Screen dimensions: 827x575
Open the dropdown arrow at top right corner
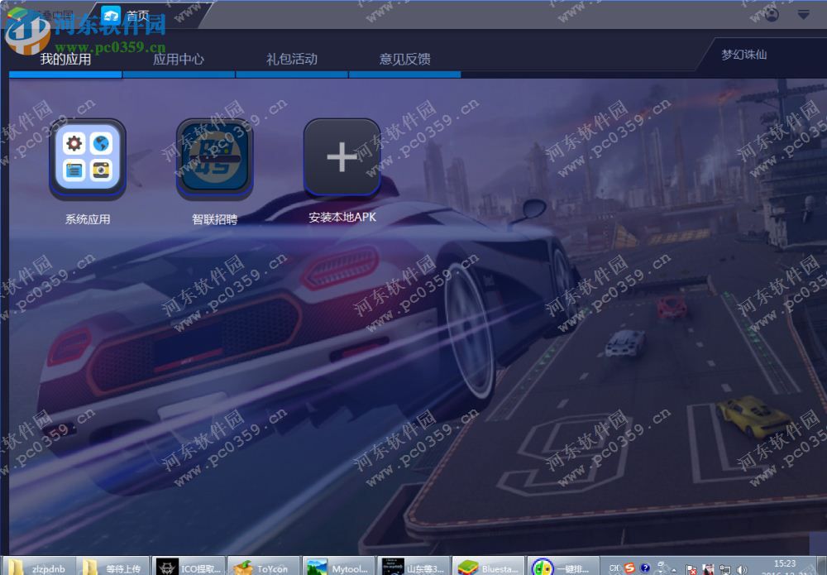pos(803,13)
